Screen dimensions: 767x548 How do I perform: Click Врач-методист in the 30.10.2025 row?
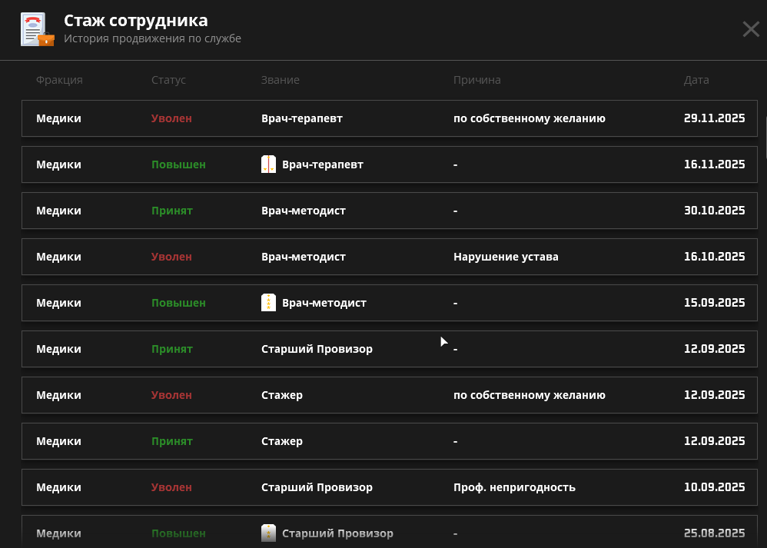pos(304,211)
